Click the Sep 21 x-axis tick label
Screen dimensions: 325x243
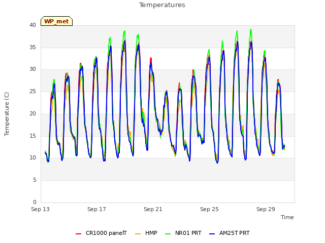point(153,209)
